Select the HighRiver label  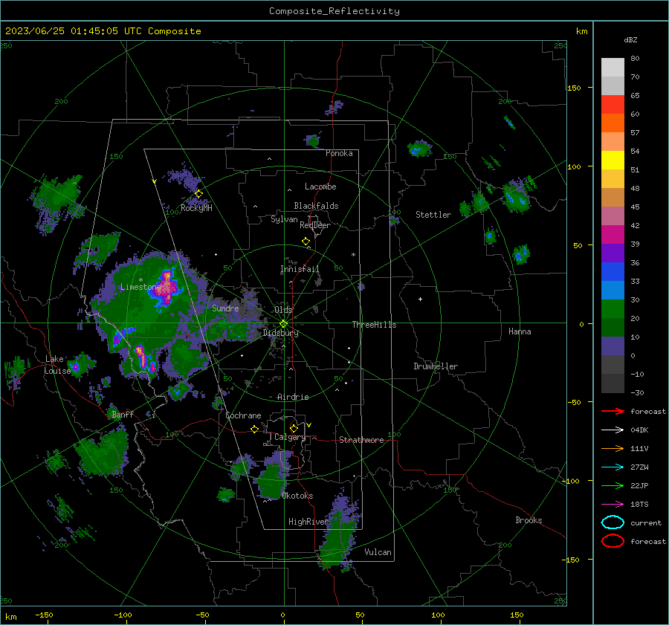pos(308,522)
